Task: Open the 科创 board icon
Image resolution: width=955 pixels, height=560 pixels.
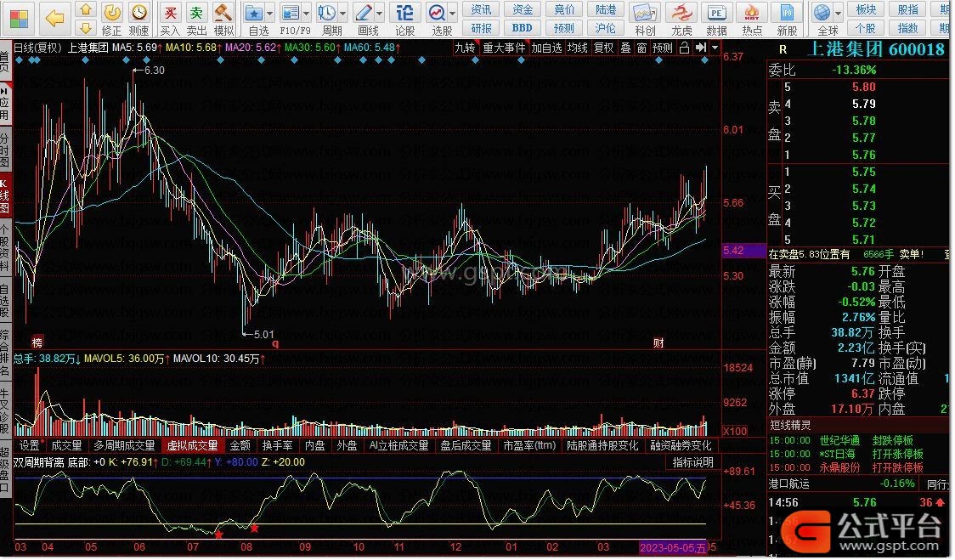Action: [x=645, y=20]
